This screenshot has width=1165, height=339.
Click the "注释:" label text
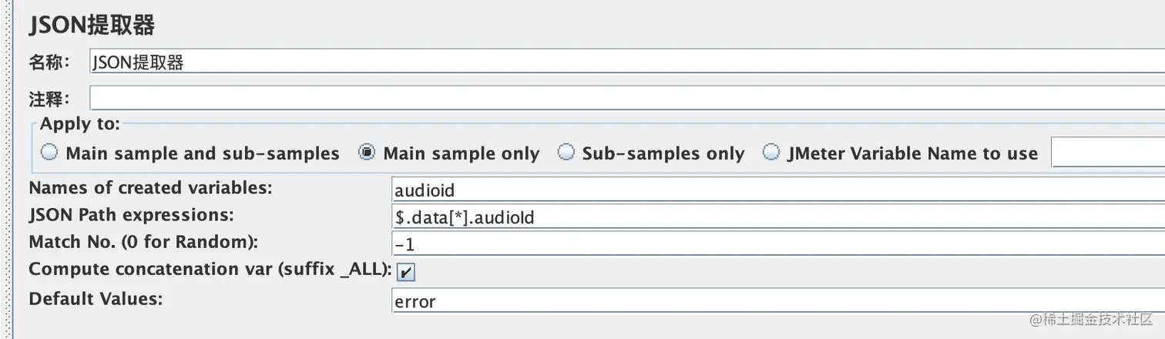[x=48, y=99]
